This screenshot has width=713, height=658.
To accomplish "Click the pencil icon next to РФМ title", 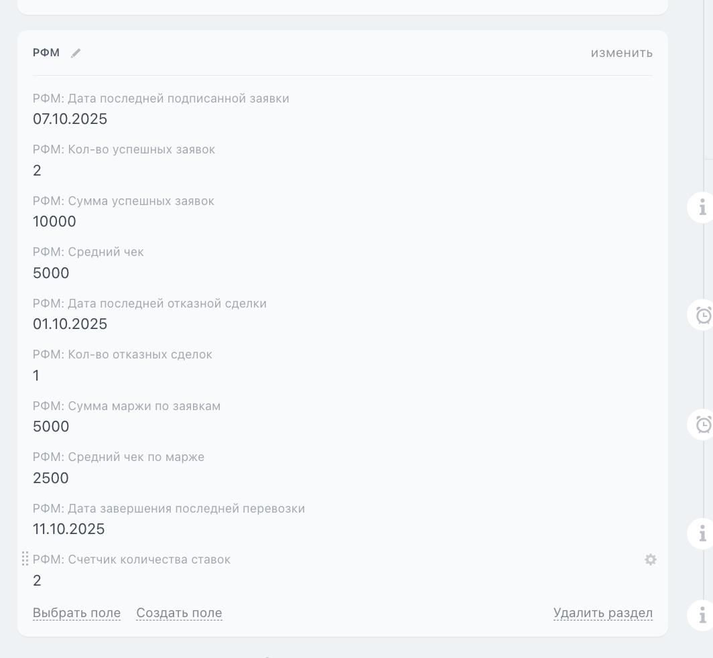I will coord(76,54).
